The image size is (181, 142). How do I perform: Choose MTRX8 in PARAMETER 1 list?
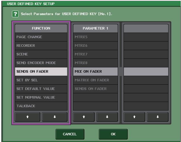(95, 63)
